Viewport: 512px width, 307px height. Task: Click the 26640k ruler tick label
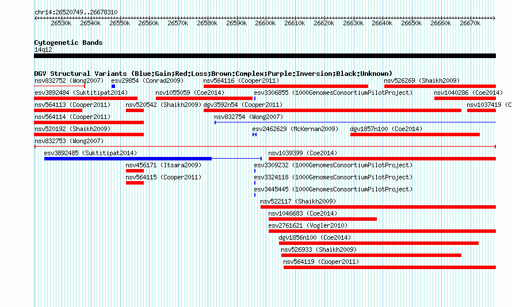point(382,23)
